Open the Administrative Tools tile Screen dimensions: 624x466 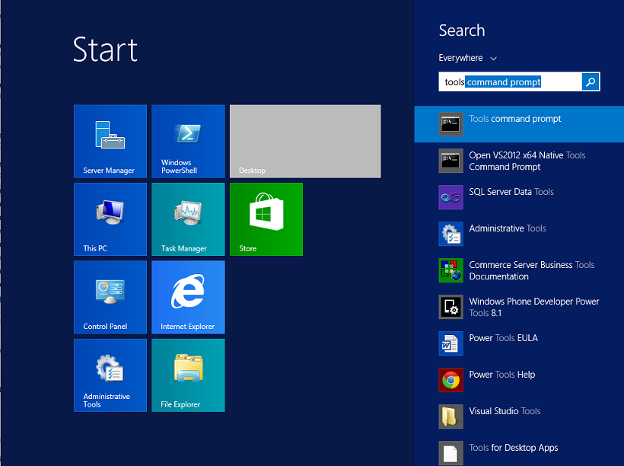click(110, 375)
